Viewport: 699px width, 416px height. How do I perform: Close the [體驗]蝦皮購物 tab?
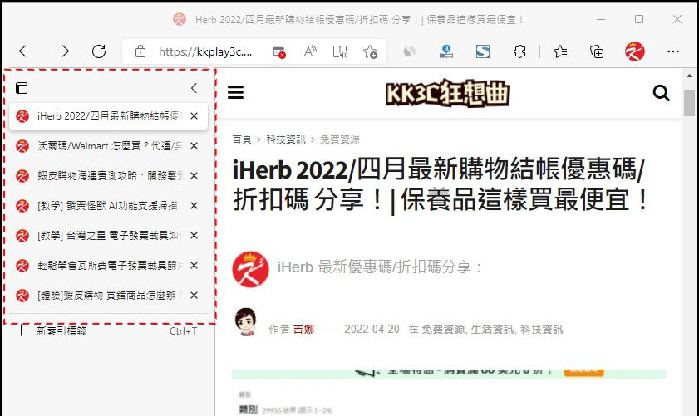(x=194, y=296)
